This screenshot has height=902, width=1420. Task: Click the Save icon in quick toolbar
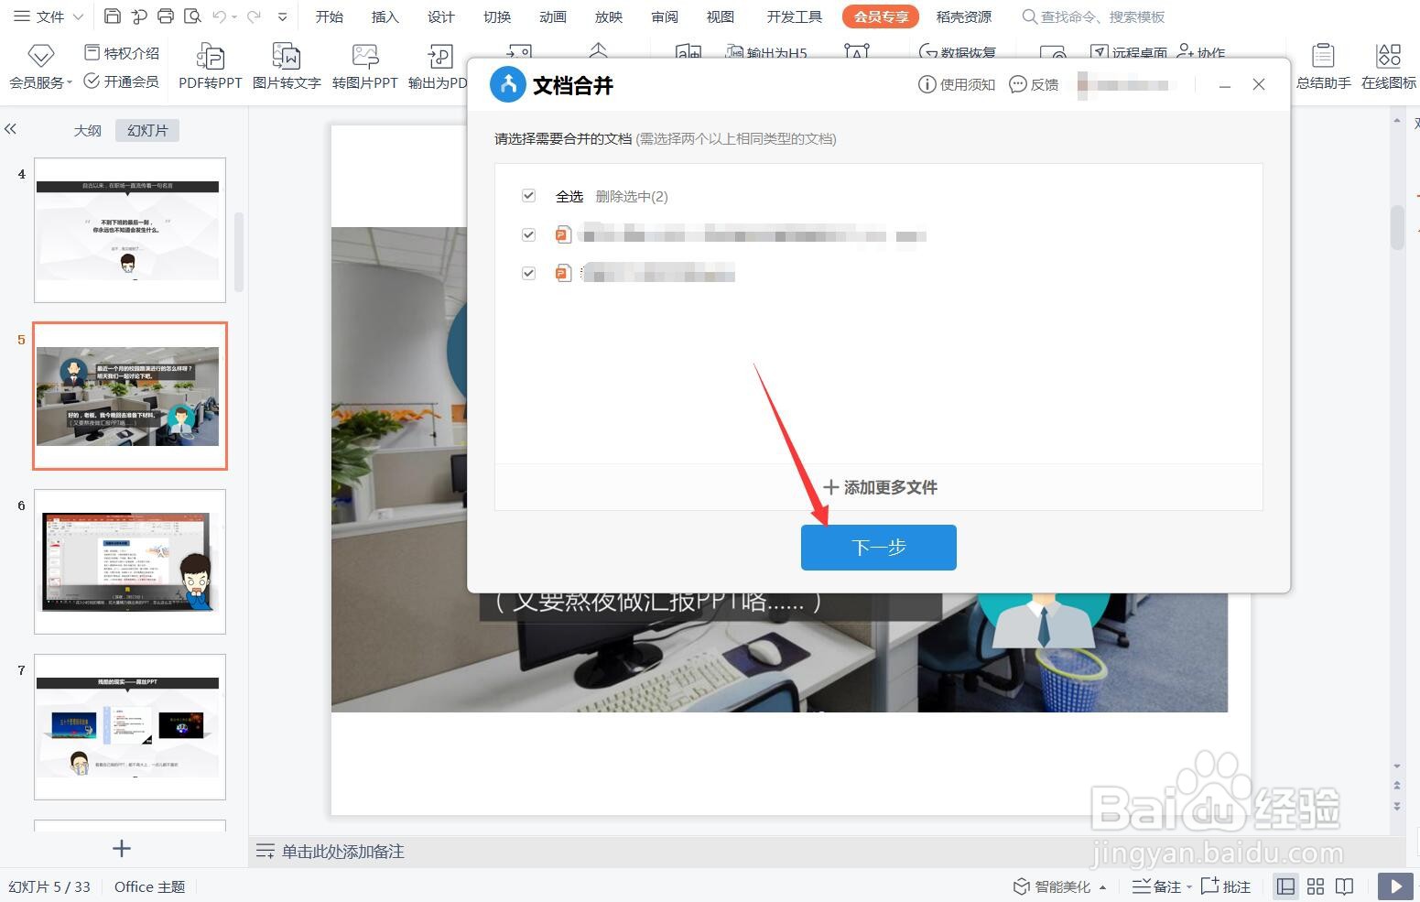[112, 16]
